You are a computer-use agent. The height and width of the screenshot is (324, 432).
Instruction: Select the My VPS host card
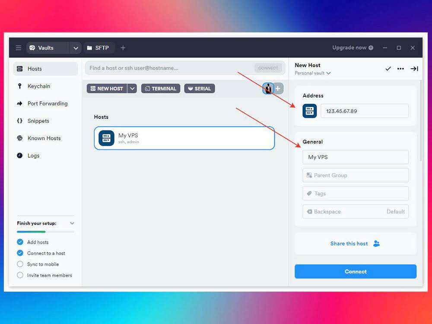184,138
